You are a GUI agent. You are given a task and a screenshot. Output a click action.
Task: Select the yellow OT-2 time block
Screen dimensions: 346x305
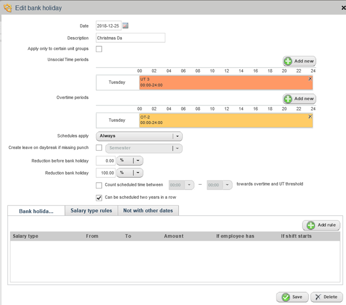tap(226, 120)
